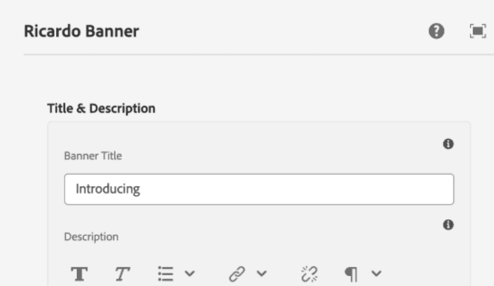Show info tooltip for Banner Title
494x286 pixels.
click(448, 144)
